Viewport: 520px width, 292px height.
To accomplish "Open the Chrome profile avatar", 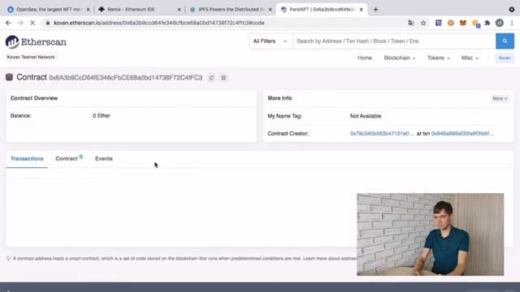I will [x=500, y=23].
